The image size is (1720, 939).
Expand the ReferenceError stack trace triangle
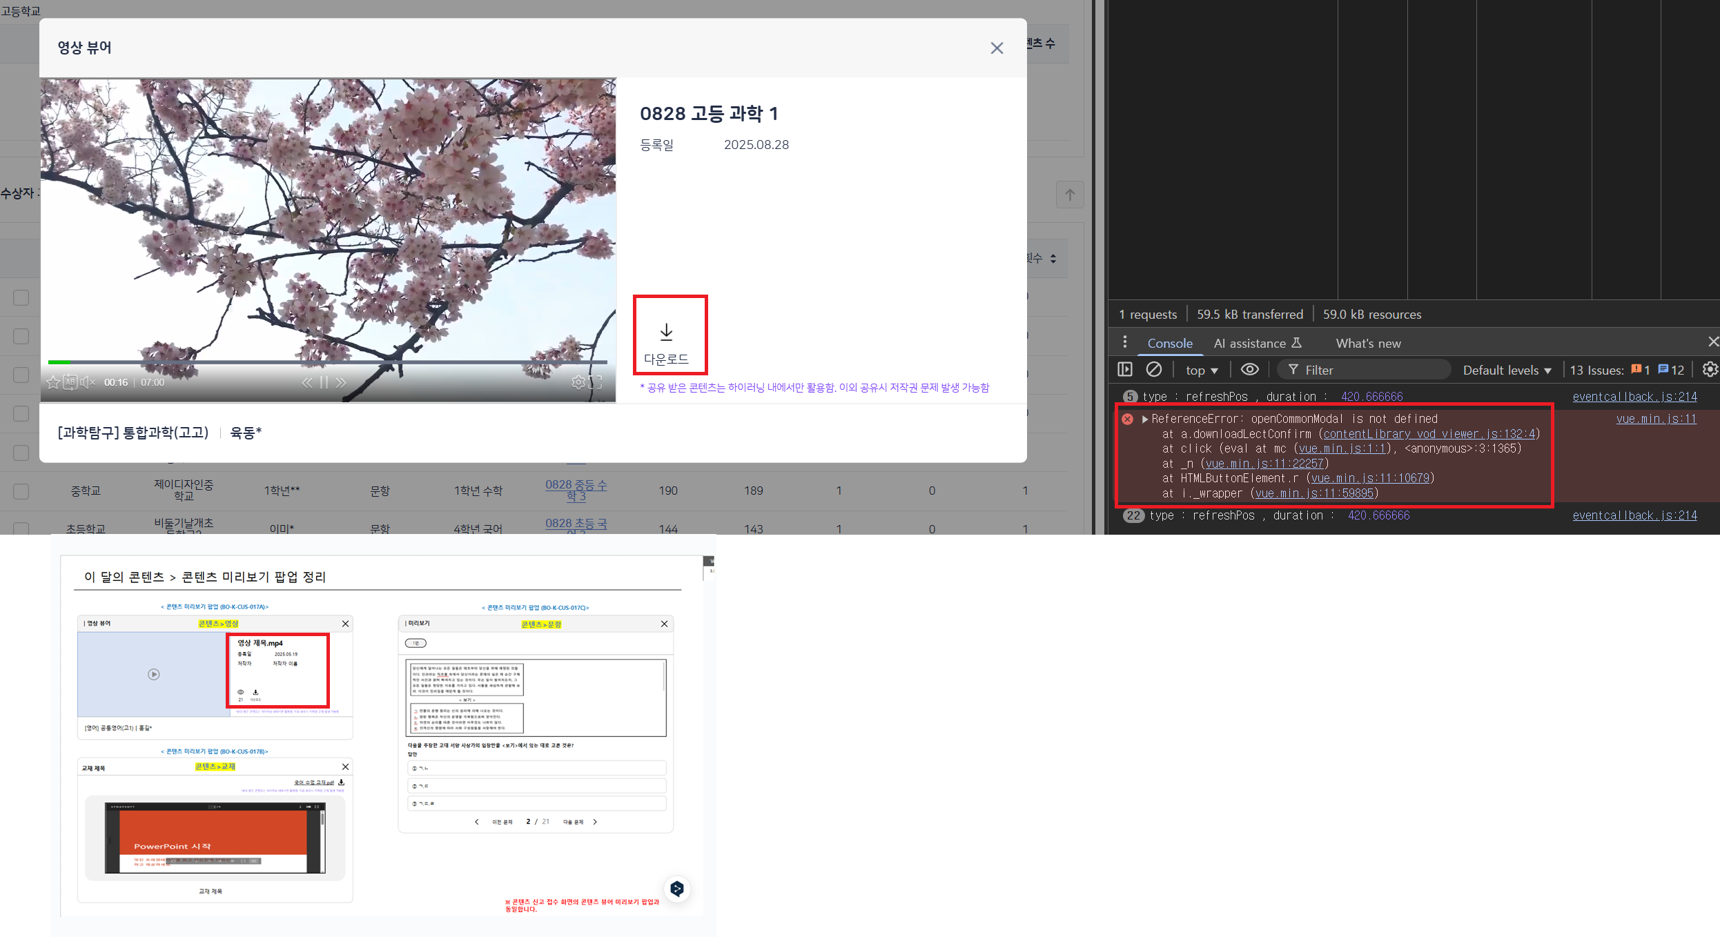tap(1145, 419)
